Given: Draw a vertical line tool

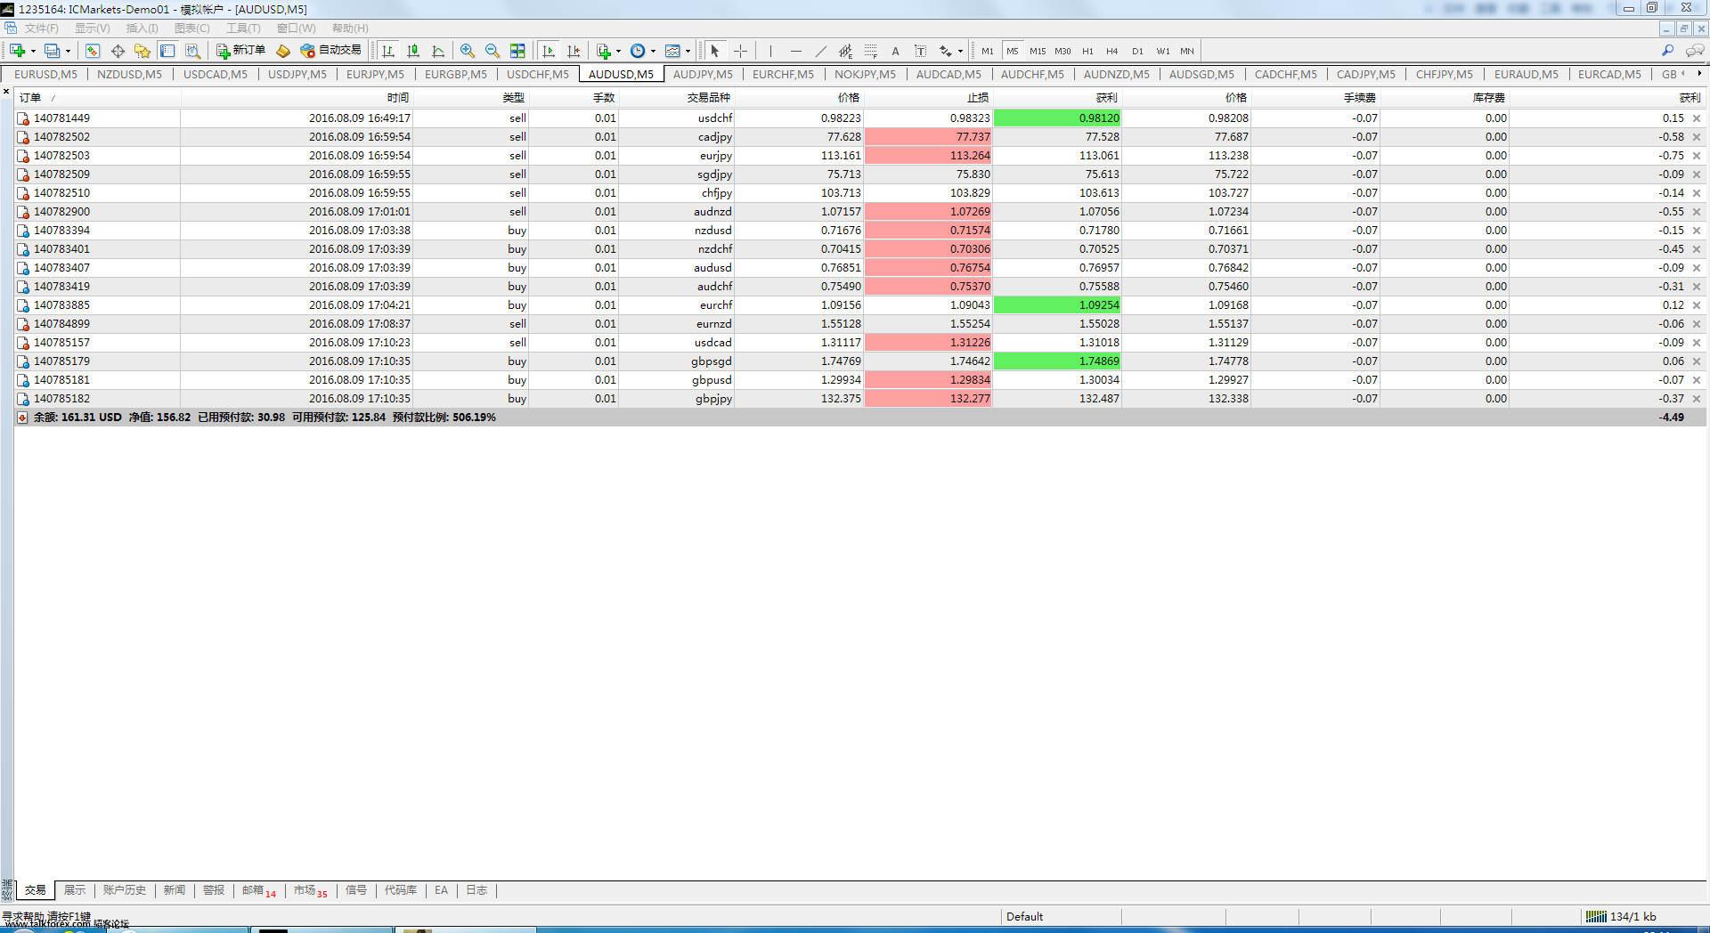Looking at the screenshot, I should (770, 51).
